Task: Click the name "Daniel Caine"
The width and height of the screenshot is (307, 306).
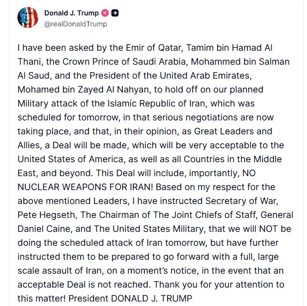Action: (44, 229)
